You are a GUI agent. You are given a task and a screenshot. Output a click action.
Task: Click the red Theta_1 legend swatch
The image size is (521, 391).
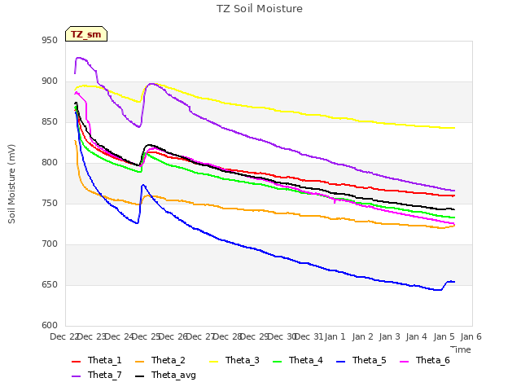click(76, 362)
